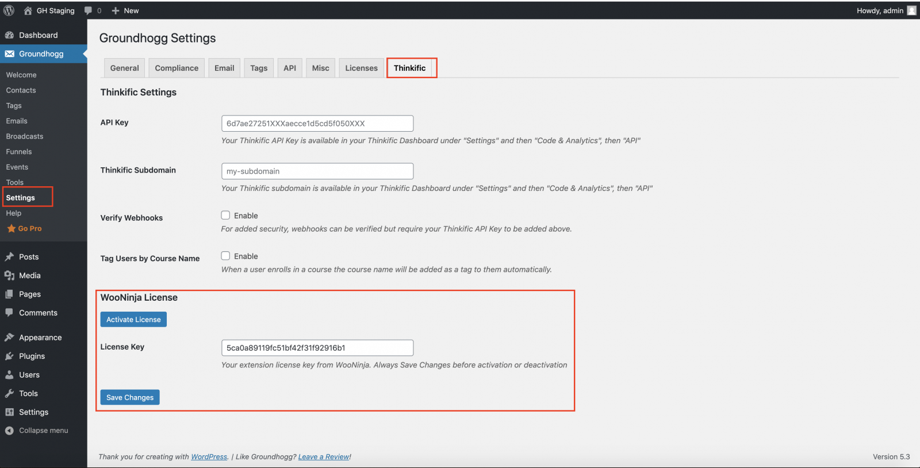Open the Compliance tab
Viewport: 920px width, 468px height.
point(177,68)
